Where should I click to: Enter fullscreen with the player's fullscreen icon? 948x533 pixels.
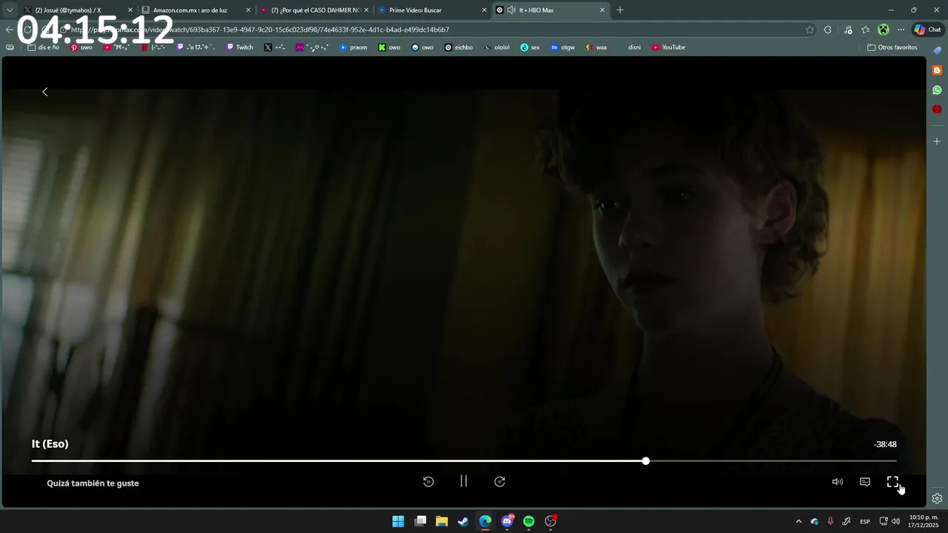[x=892, y=481]
